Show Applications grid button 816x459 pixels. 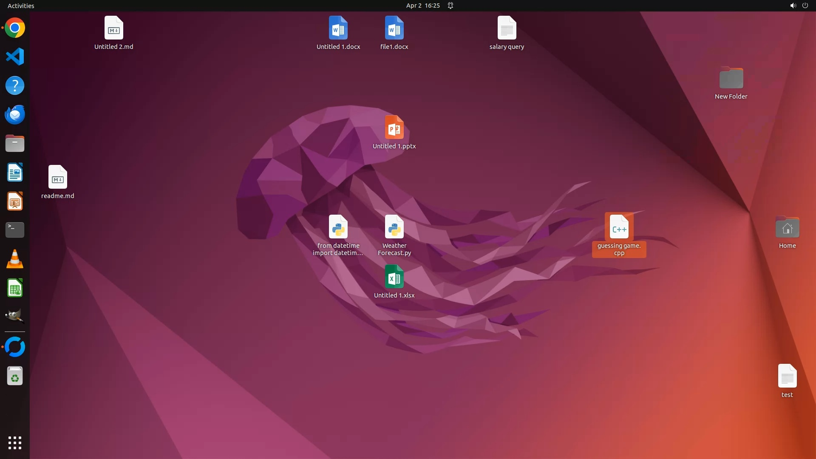click(x=15, y=443)
